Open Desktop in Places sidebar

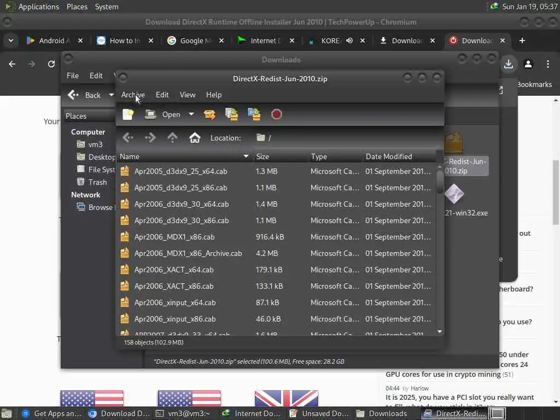click(x=96, y=157)
